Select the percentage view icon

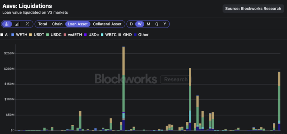click(x=27, y=24)
